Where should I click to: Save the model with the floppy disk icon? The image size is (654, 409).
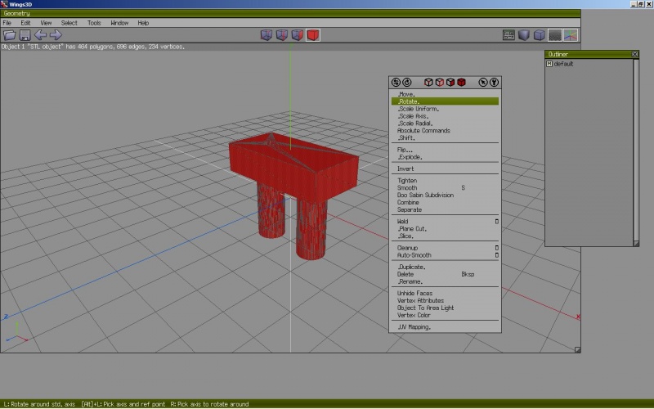(x=25, y=35)
